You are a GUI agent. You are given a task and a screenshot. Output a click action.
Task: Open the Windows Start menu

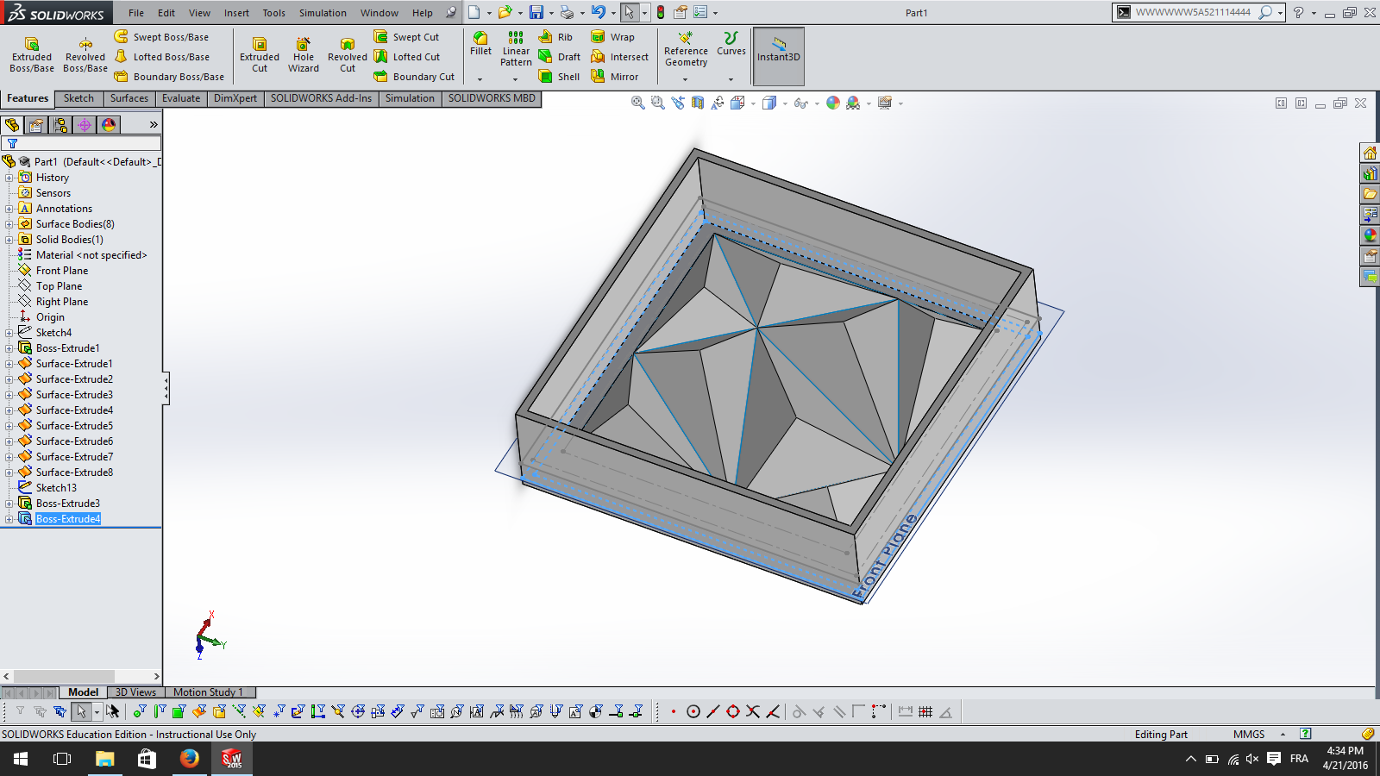pyautogui.click(x=21, y=759)
